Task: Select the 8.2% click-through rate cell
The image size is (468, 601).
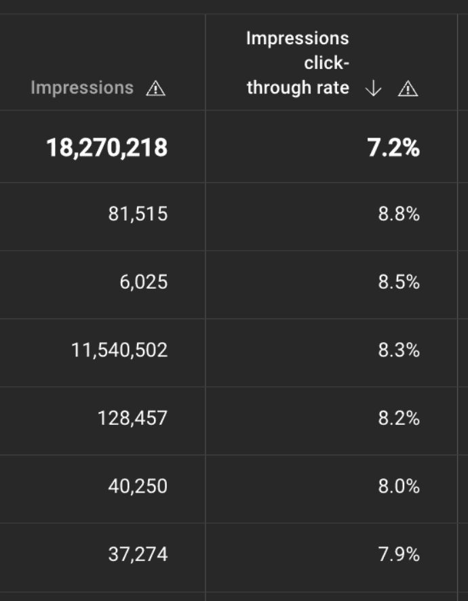Action: coord(399,418)
